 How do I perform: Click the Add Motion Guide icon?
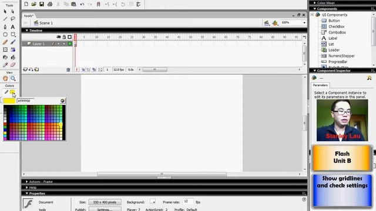point(31,69)
